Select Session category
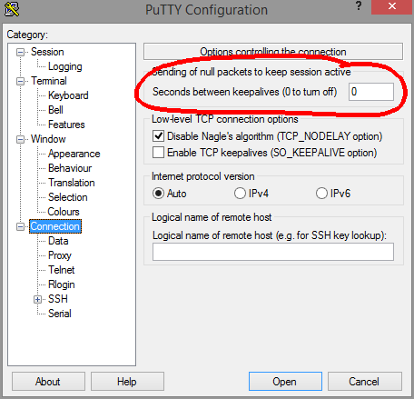This screenshot has height=399, width=414. [x=47, y=52]
